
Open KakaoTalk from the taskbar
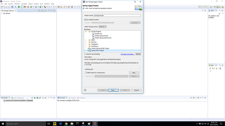coord(55,124)
